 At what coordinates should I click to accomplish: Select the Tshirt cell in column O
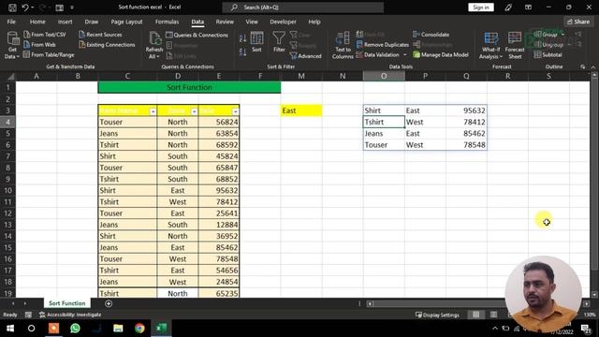tap(384, 122)
